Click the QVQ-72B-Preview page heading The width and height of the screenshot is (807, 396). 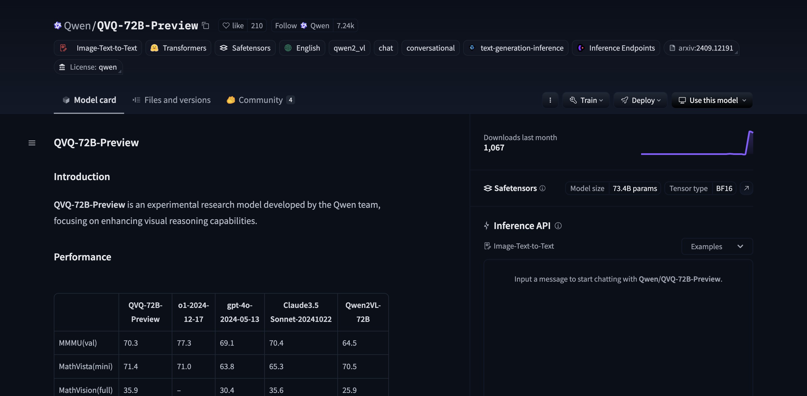pyautogui.click(x=96, y=143)
